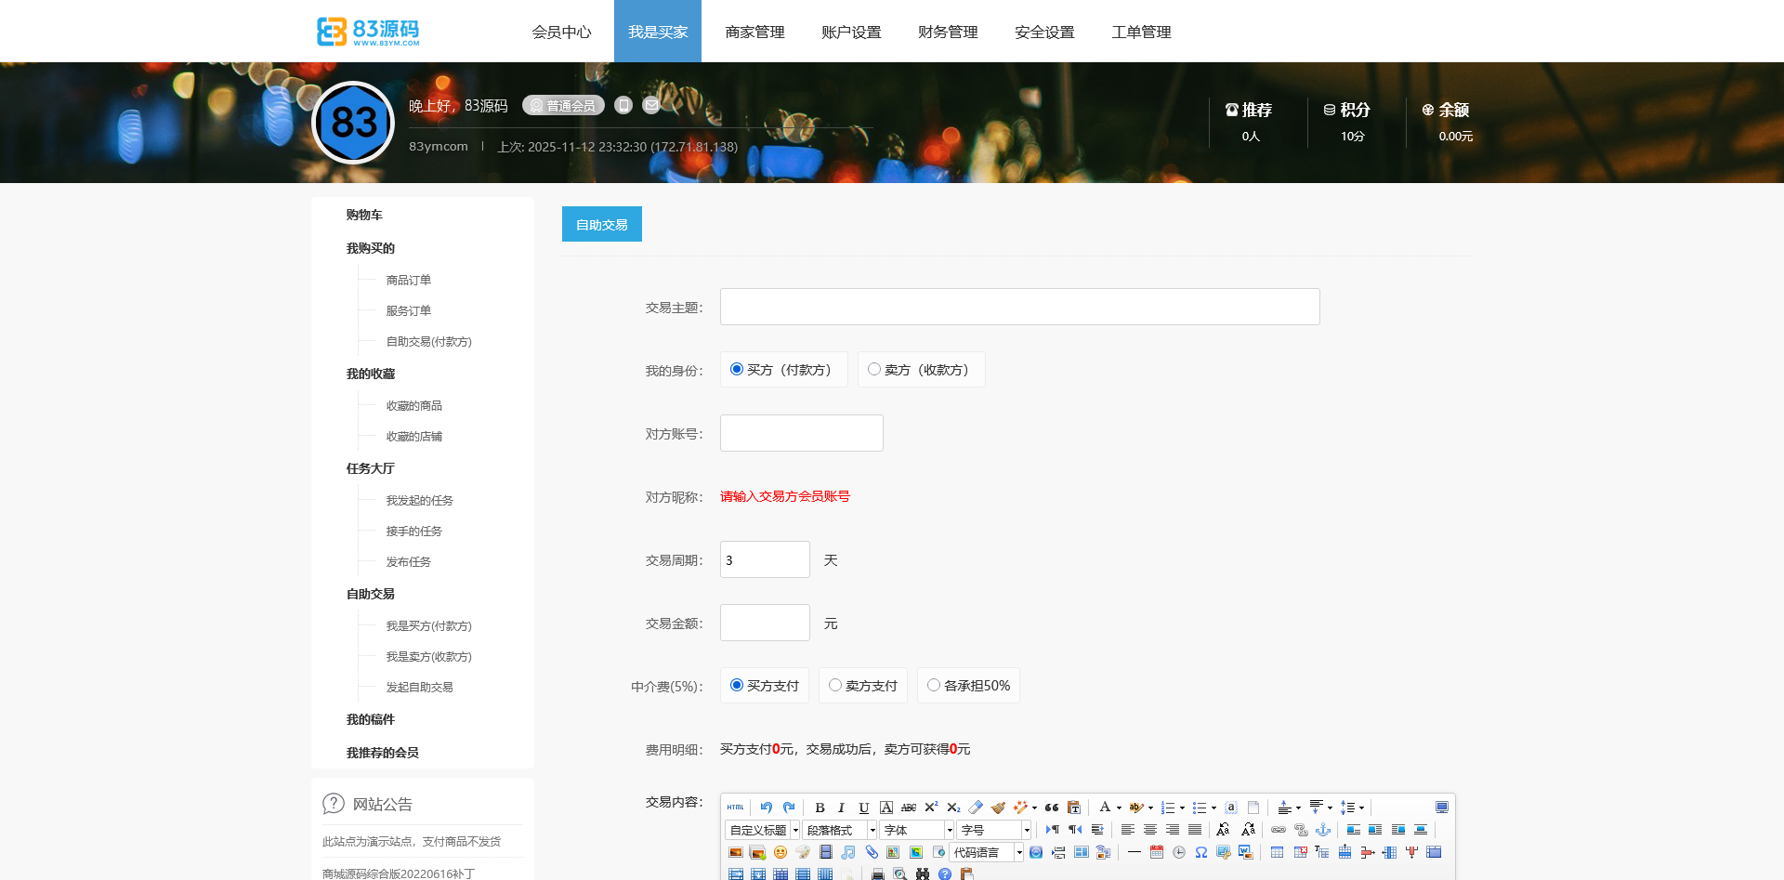Choose 各承担50% fee split option
The height and width of the screenshot is (880, 1784).
point(934,685)
